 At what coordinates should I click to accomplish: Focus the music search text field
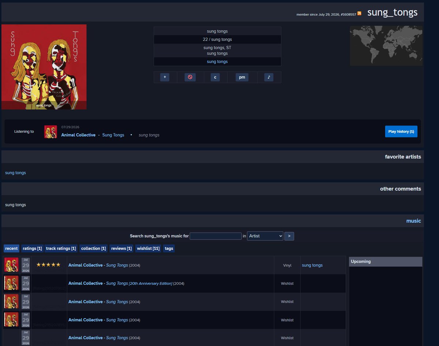215,236
